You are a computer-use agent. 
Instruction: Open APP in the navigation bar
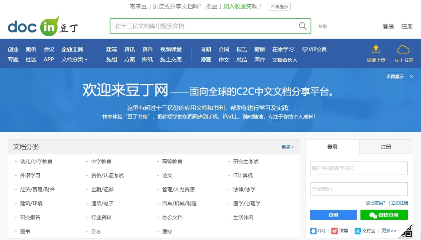click(x=49, y=59)
